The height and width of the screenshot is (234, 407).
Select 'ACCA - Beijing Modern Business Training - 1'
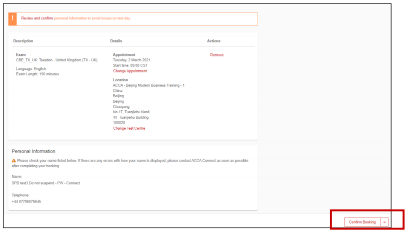click(x=148, y=85)
